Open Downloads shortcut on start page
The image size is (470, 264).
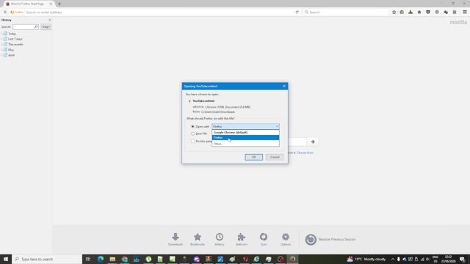tap(176, 239)
